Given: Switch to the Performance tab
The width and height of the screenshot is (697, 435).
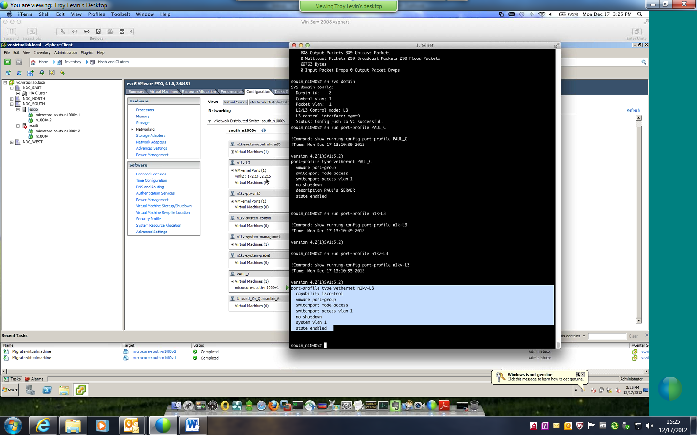Looking at the screenshot, I should (x=231, y=92).
